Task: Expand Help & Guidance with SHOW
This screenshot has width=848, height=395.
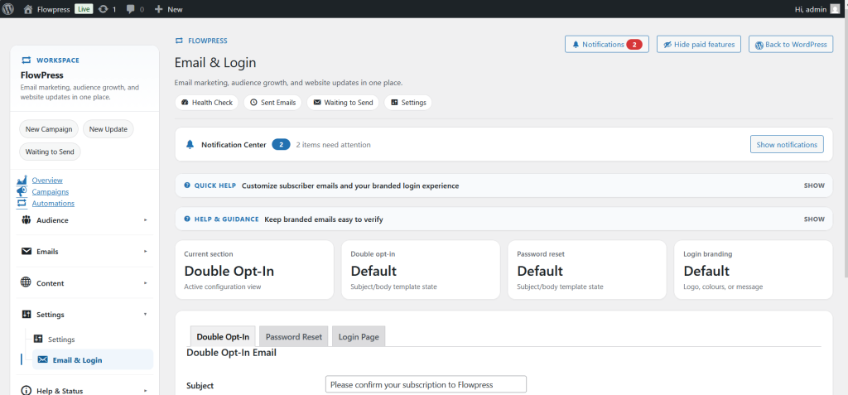Action: point(814,219)
